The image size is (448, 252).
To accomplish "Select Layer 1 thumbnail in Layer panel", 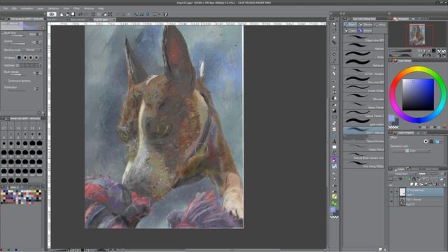I will [x=402, y=192].
